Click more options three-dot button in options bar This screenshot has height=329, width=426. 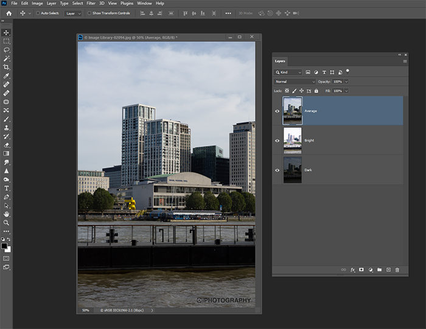tap(228, 13)
